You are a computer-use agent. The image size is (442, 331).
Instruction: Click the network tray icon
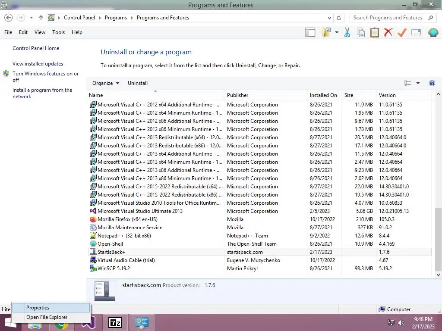(x=391, y=323)
